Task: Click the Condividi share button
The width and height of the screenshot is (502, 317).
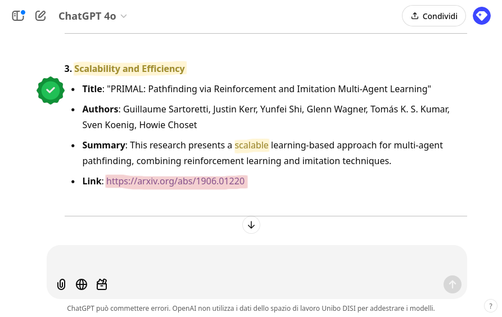Action: click(434, 16)
